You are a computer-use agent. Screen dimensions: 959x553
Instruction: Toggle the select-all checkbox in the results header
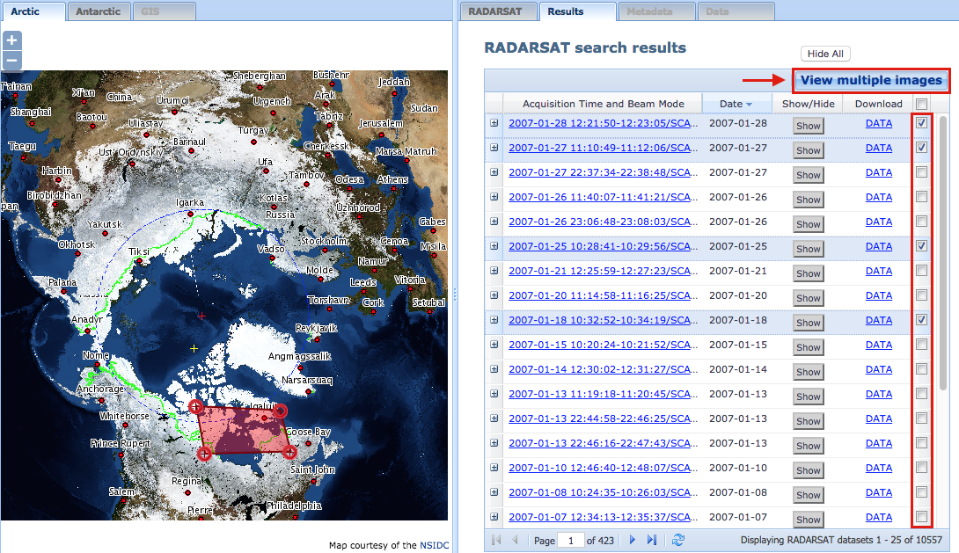coord(921,103)
